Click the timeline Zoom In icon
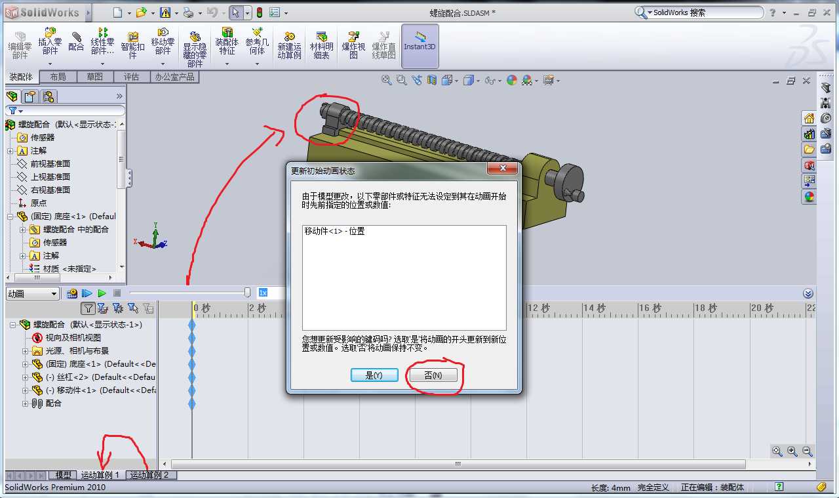Viewport: 839px width, 498px height. tap(792, 451)
